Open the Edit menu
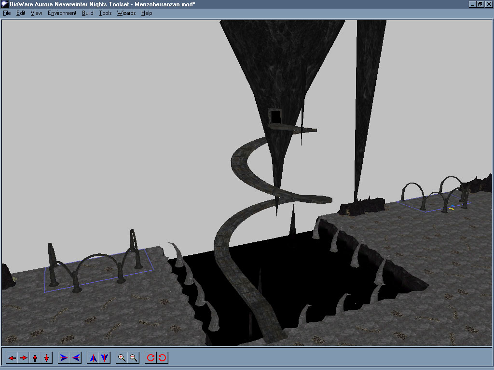This screenshot has height=370, width=494. pos(21,13)
